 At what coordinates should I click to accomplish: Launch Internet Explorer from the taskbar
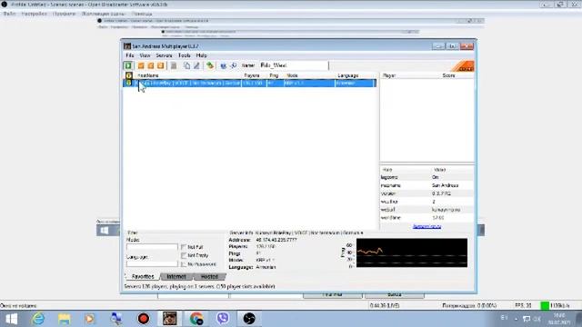[38, 319]
